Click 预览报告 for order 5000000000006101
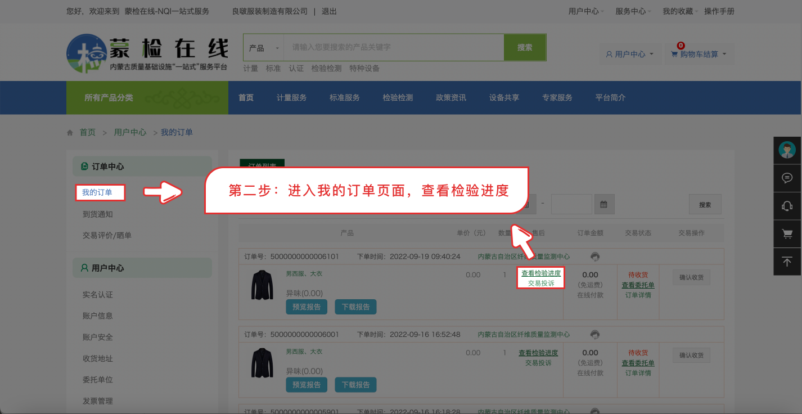Image resolution: width=802 pixels, height=414 pixels. [307, 307]
